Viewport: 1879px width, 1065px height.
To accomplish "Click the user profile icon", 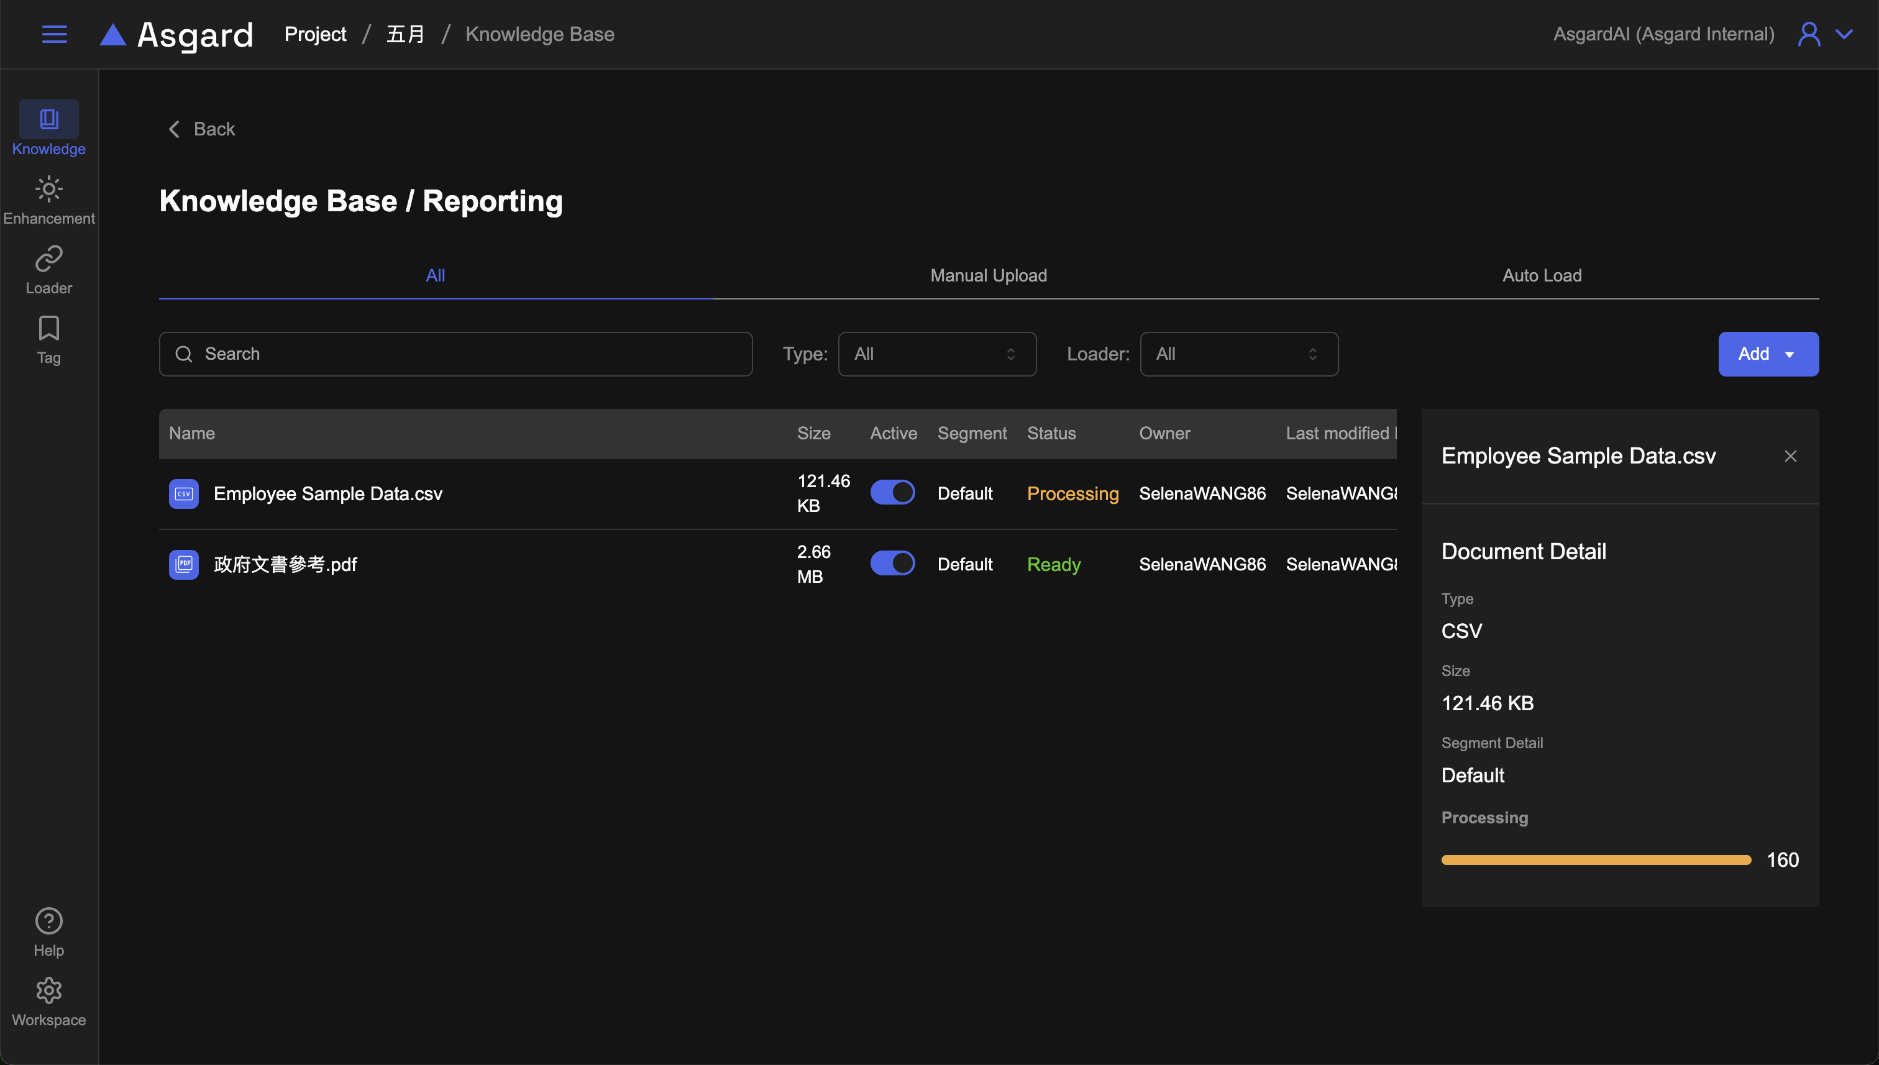I will coord(1808,34).
